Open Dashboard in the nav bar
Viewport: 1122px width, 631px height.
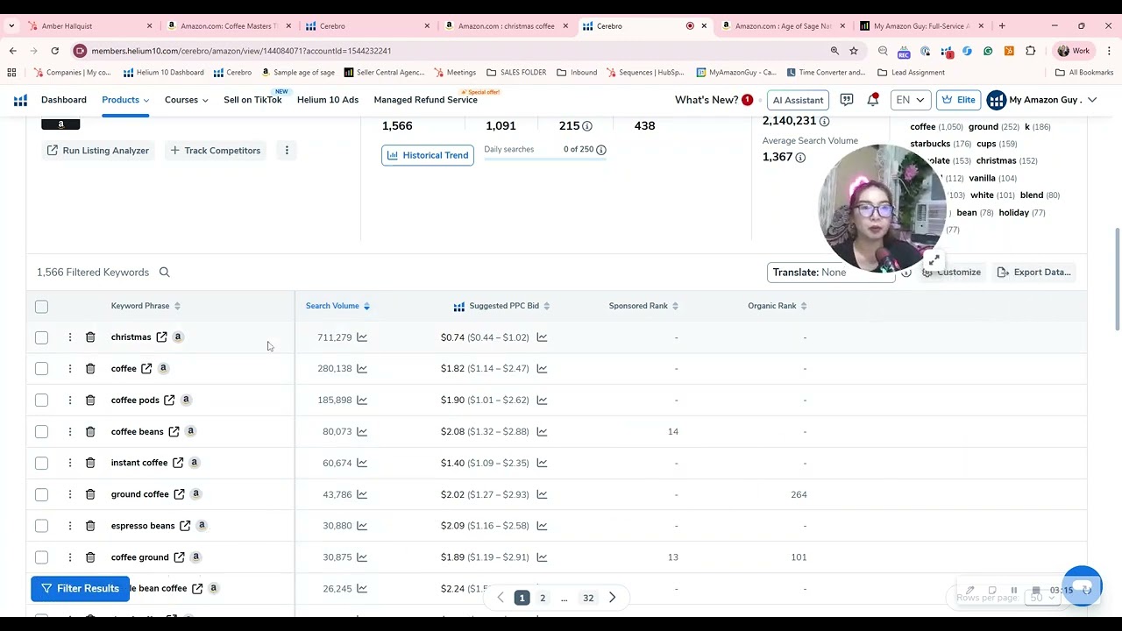pos(64,100)
